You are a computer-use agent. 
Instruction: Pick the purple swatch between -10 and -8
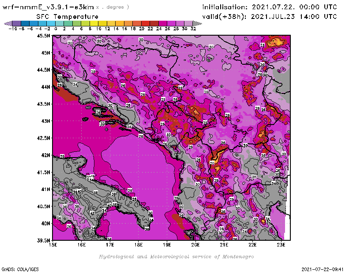coord(16,23)
